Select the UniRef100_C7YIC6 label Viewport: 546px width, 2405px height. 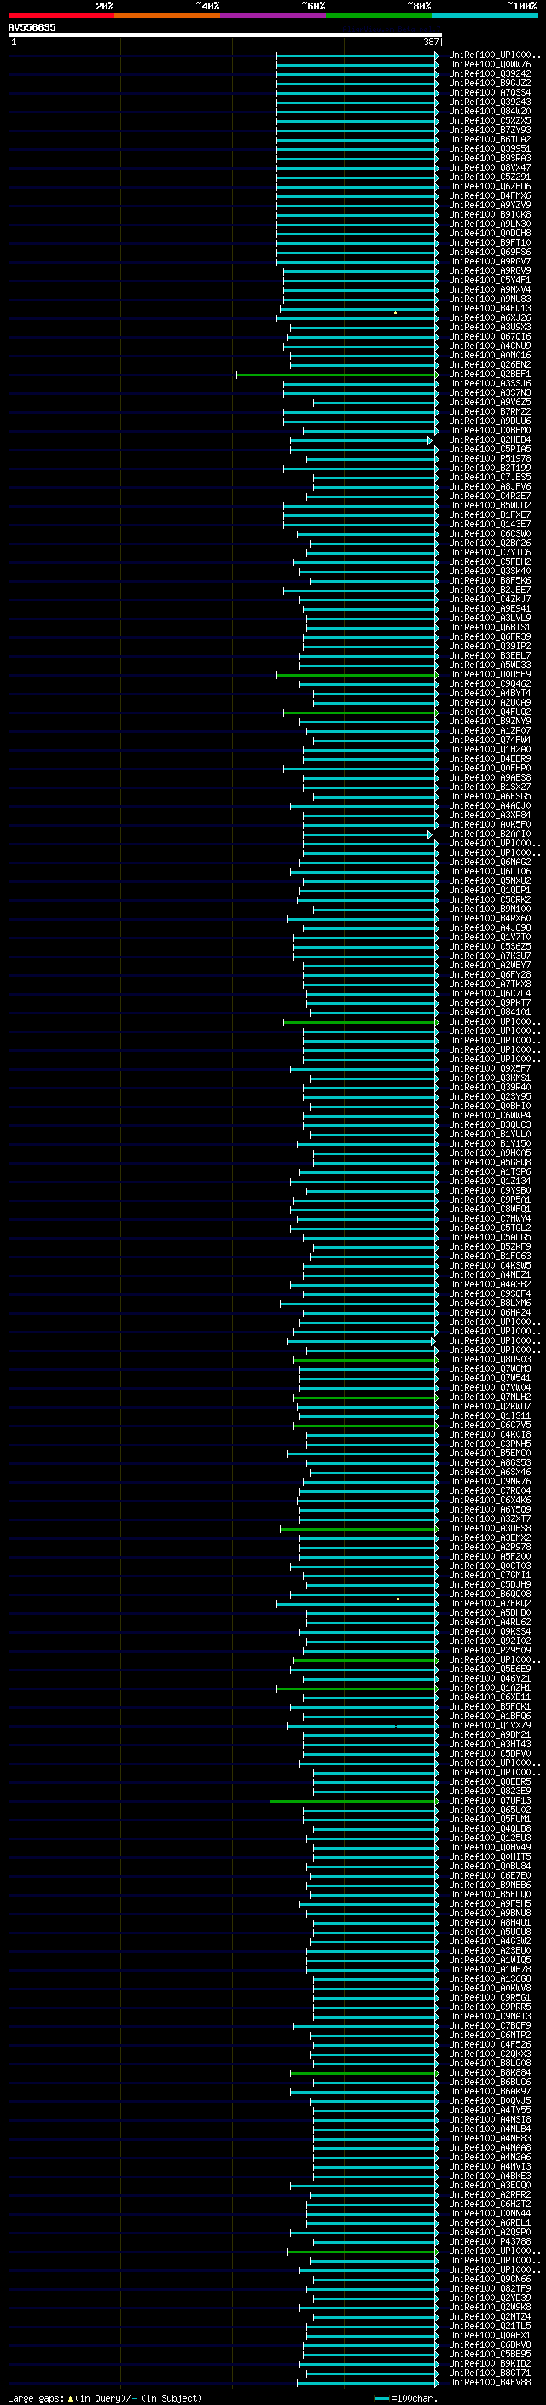[x=490, y=552]
